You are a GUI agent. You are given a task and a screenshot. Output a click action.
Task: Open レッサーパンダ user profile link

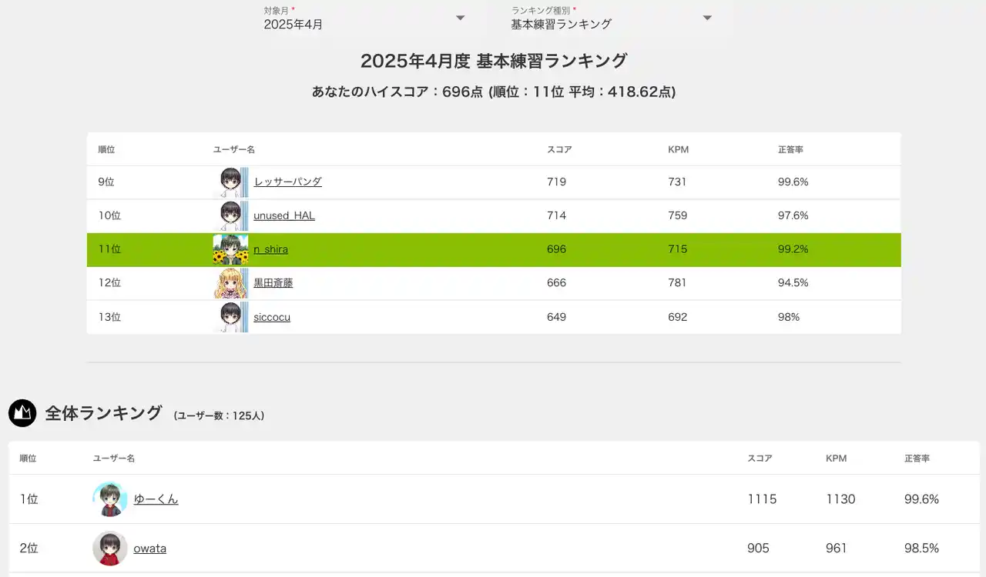point(287,182)
